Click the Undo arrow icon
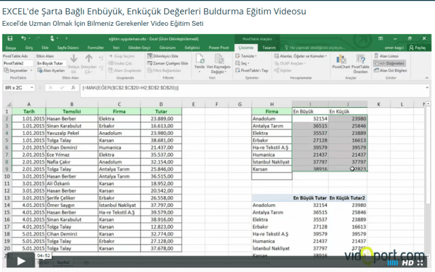The height and width of the screenshot is (272, 435). pos(24,39)
